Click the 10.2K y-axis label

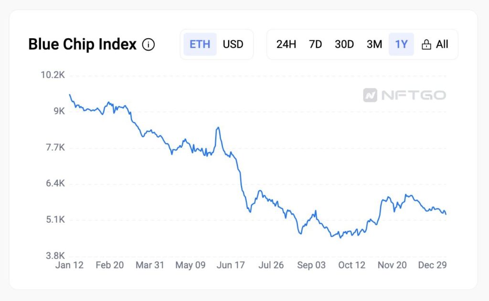click(x=53, y=75)
